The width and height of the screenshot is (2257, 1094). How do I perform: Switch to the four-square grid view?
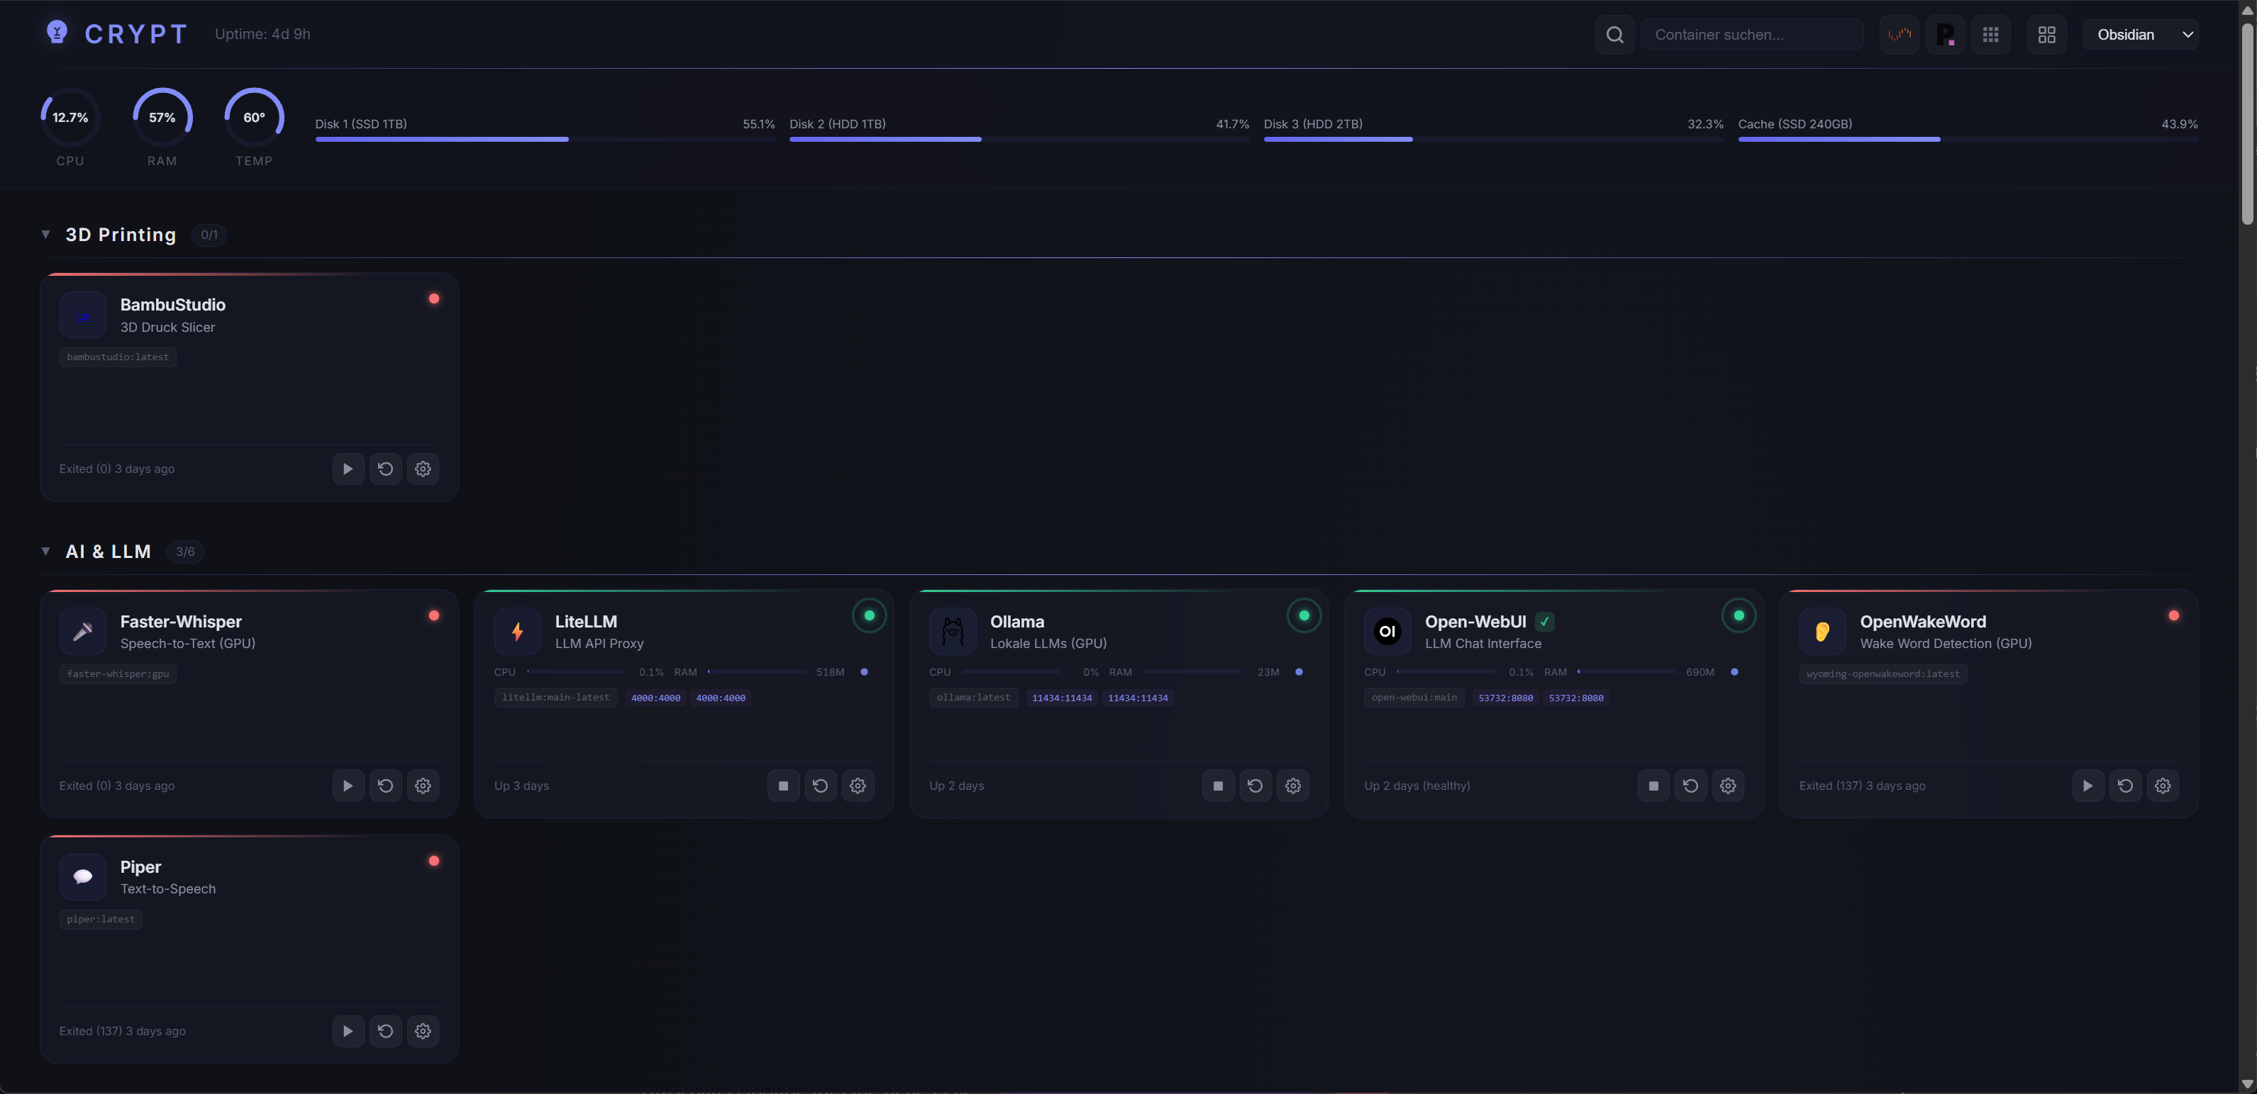pos(2047,34)
